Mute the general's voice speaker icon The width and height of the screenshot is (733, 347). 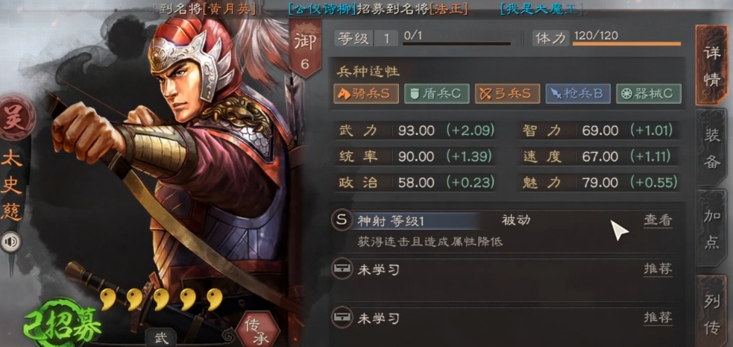point(12,242)
